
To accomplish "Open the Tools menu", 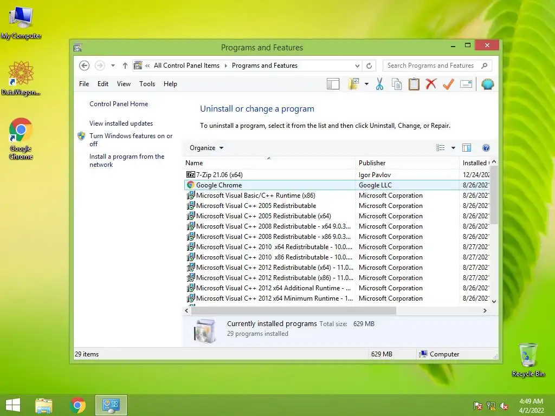I will 147,84.
